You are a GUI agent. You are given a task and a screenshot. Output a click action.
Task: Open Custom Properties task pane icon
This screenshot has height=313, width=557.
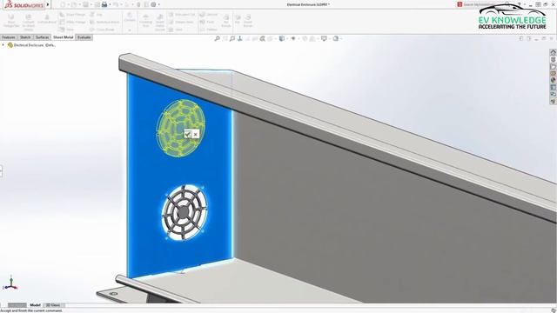point(554,88)
